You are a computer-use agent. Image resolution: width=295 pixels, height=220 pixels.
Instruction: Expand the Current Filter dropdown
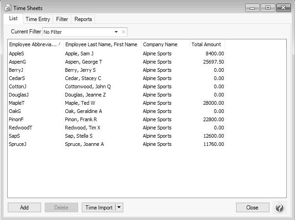coord(116,32)
